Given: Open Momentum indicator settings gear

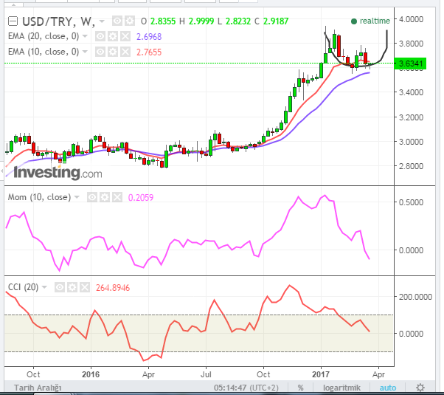Looking at the screenshot, I should coord(105,197).
